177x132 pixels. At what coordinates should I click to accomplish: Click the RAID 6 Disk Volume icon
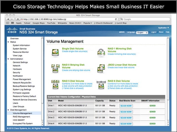[101, 84]
